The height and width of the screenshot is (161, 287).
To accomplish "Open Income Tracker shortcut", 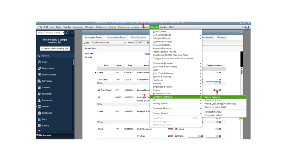I will point(49,75).
